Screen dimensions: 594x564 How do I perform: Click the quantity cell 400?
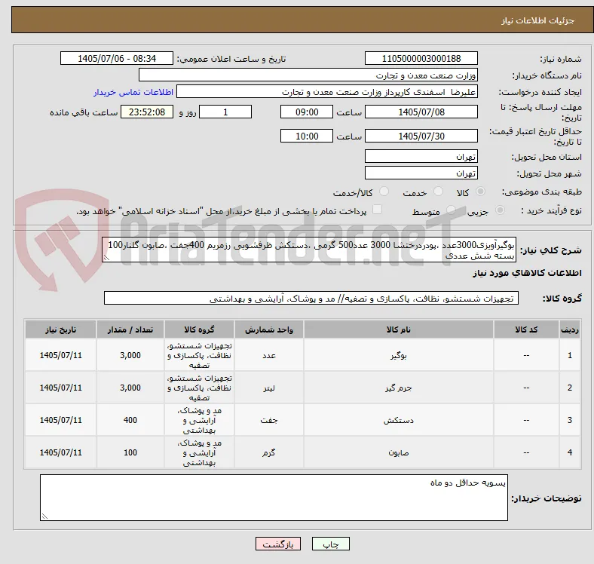tap(130, 420)
